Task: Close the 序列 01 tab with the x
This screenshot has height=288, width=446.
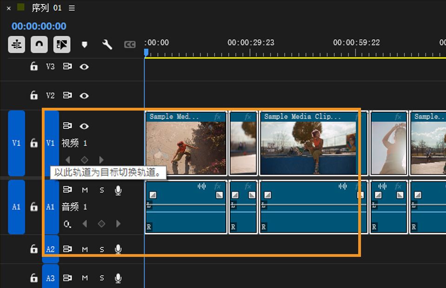Action: [x=8, y=8]
